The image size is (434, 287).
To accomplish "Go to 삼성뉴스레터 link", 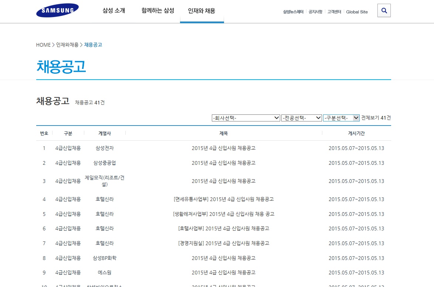I will click(x=293, y=11).
